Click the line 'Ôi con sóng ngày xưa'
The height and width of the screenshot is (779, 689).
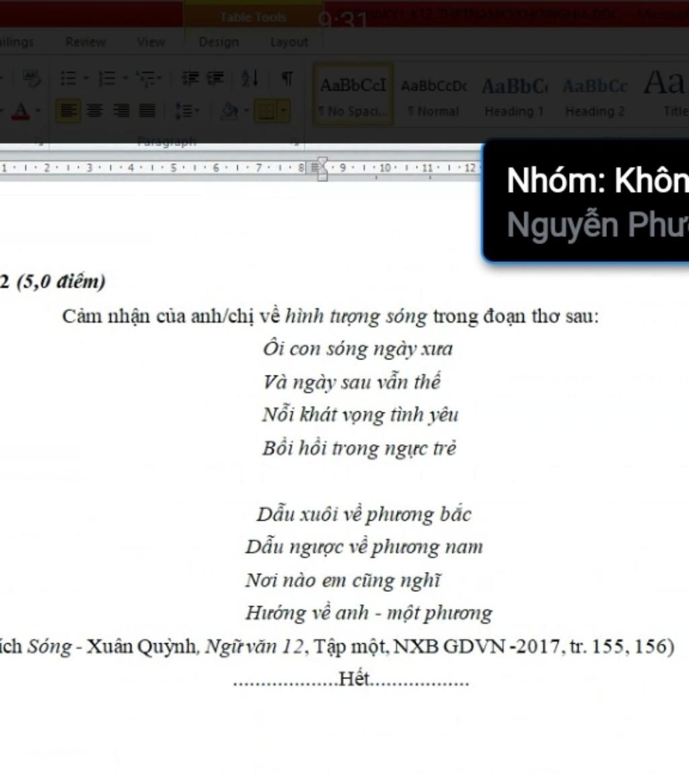coord(358,349)
